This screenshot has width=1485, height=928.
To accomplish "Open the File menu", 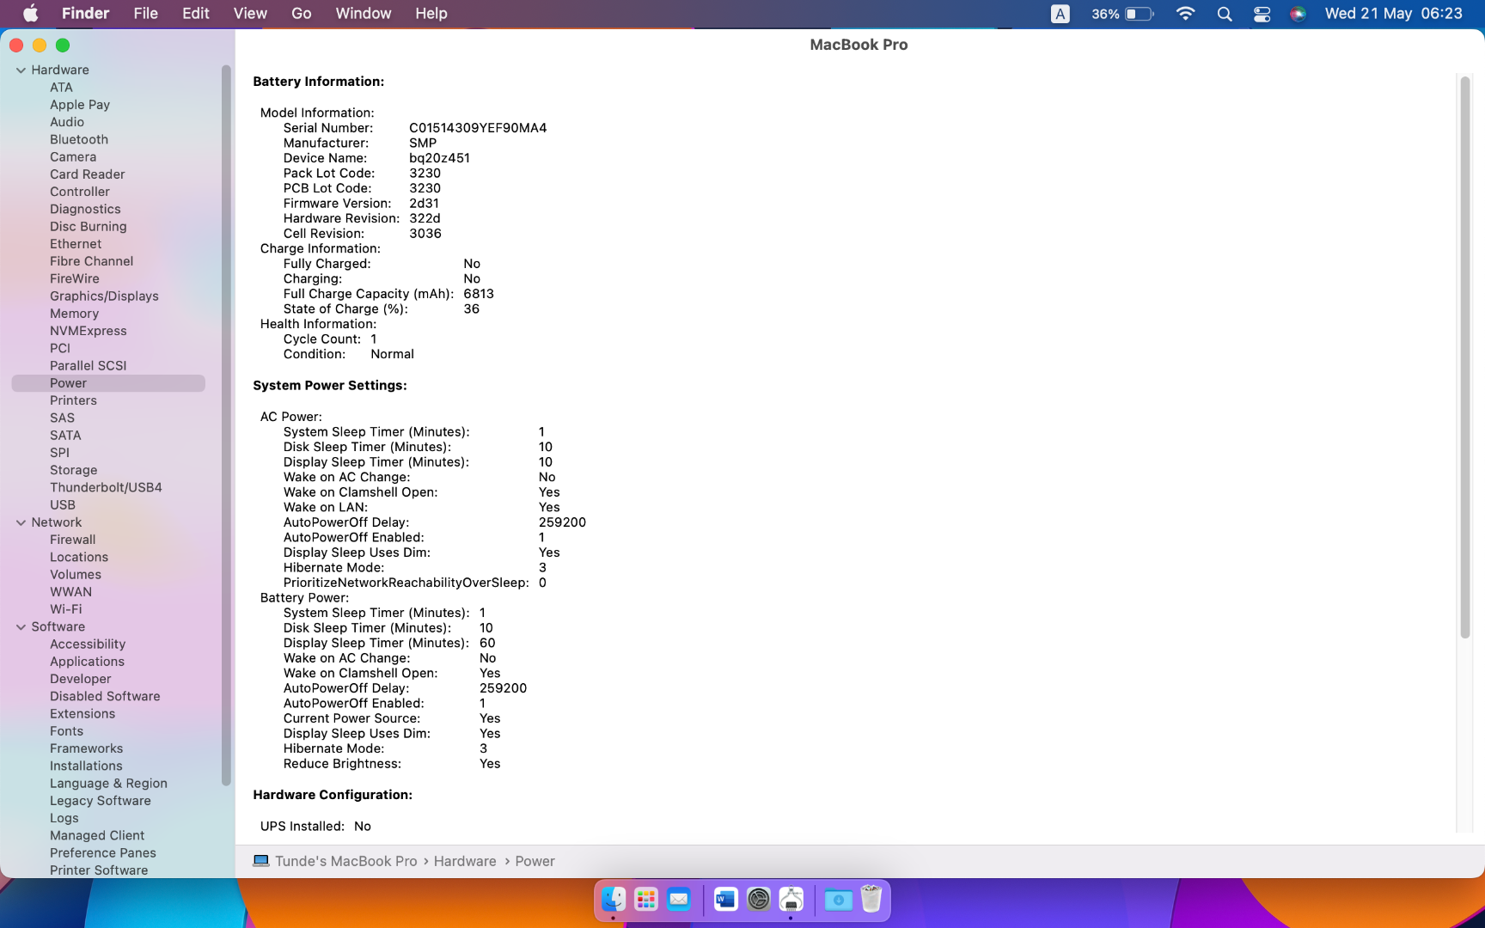I will (x=145, y=13).
